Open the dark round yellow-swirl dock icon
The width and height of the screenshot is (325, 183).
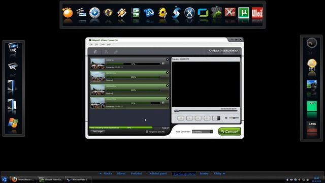coord(108,13)
